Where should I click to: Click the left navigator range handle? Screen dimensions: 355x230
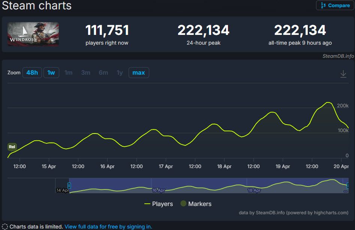pyautogui.click(x=69, y=185)
